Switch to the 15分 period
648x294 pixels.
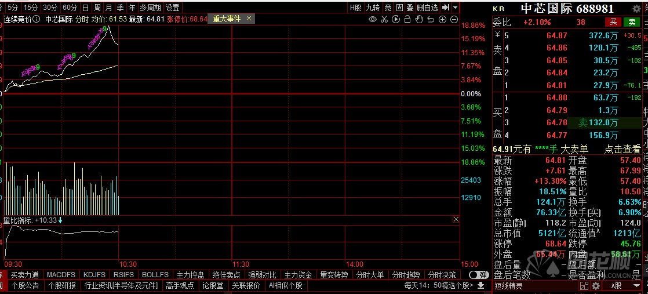pyautogui.click(x=30, y=8)
